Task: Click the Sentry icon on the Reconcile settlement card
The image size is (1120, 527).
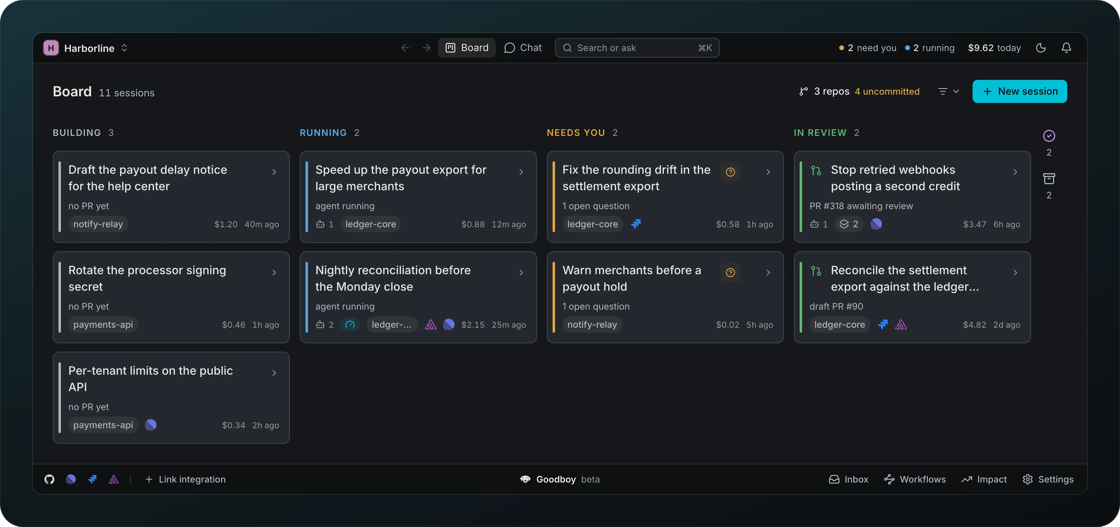Action: (900, 324)
